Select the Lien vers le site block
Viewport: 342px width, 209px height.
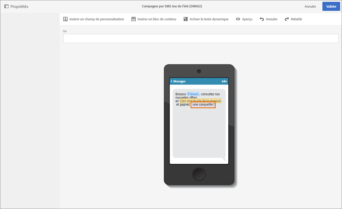(201, 101)
